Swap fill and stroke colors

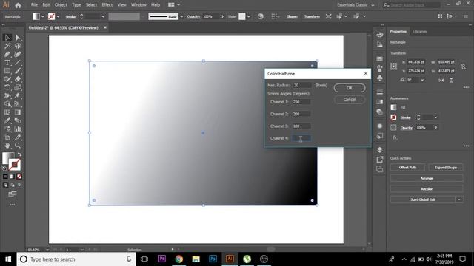(19, 154)
